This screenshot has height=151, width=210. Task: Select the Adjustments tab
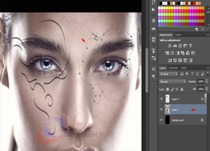click(166, 35)
